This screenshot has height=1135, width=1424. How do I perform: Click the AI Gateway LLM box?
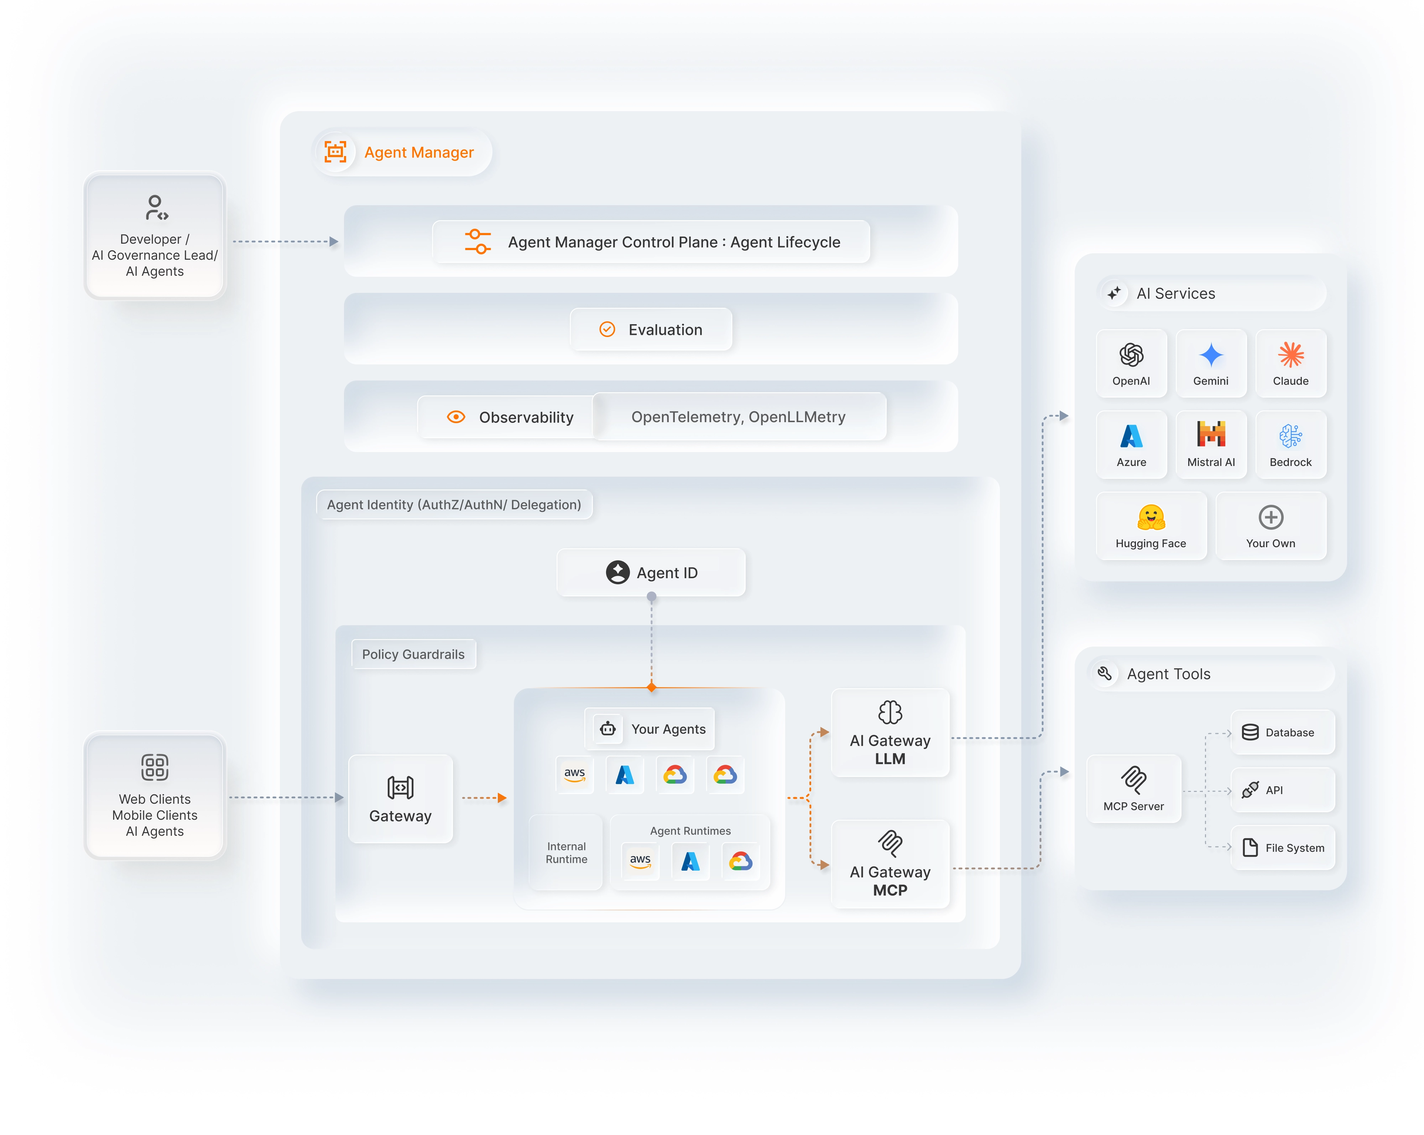point(890,733)
